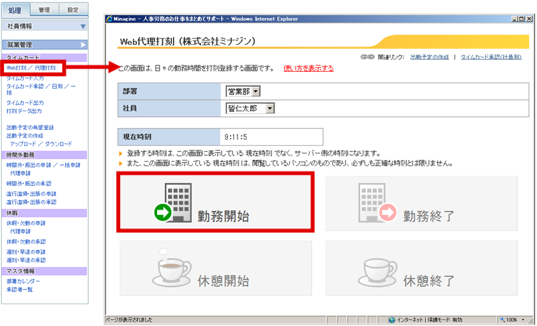Open ダウンロード link in the sidebar
The width and height of the screenshot is (537, 326).
(59, 144)
